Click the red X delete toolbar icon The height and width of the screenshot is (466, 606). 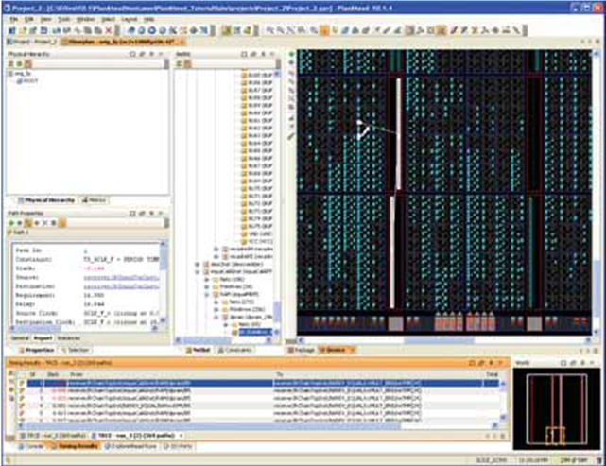pyautogui.click(x=109, y=30)
